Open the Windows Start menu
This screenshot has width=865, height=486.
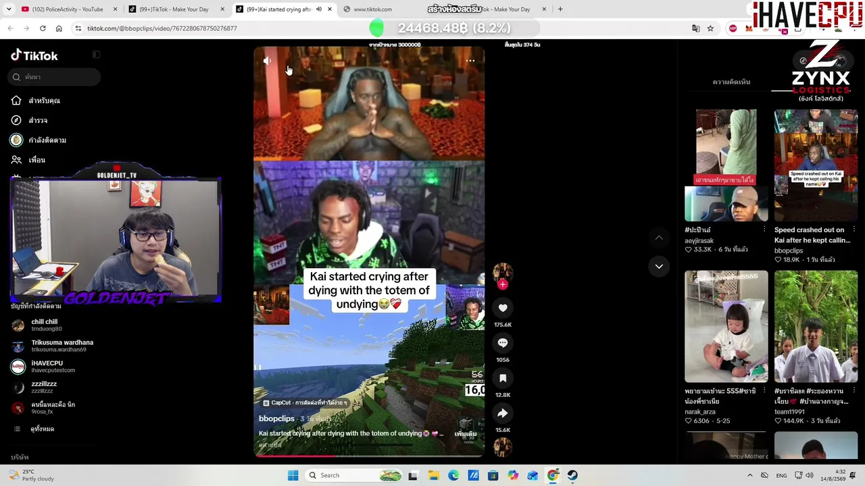tap(293, 475)
